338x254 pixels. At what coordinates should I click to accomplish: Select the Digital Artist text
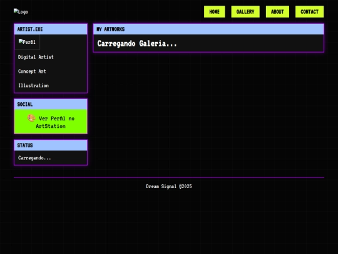[36, 57]
